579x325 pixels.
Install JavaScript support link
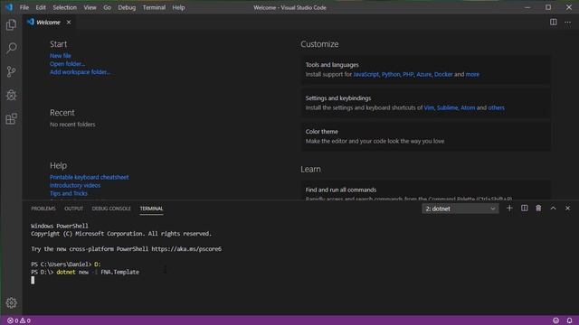365,74
